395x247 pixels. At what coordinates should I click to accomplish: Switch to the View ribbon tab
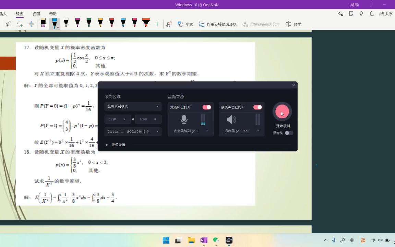tap(36, 14)
